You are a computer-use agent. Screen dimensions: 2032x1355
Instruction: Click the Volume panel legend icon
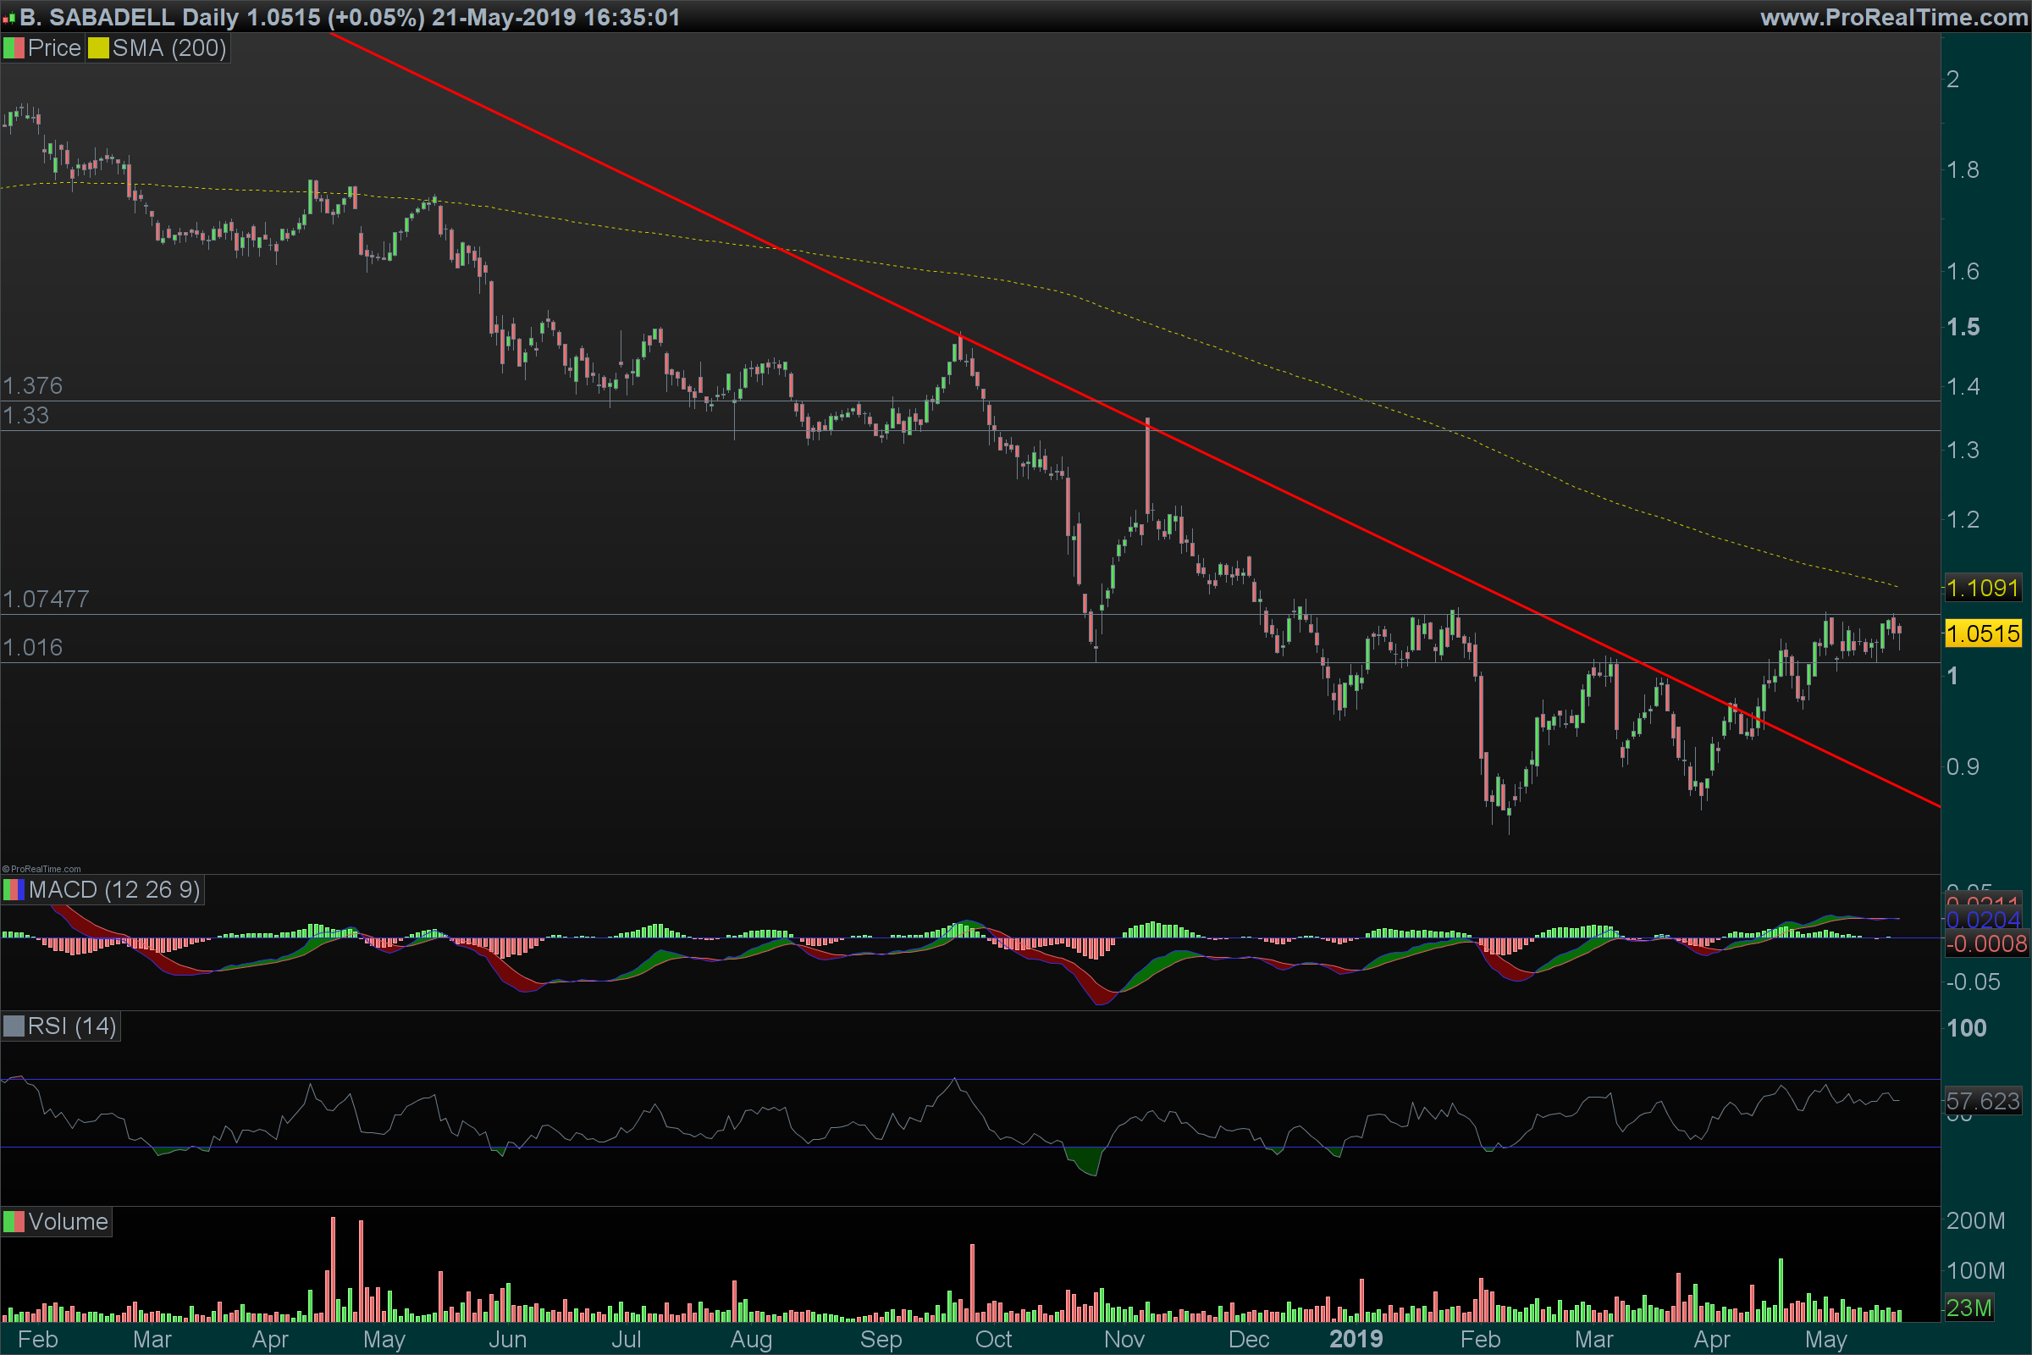pyautogui.click(x=14, y=1222)
